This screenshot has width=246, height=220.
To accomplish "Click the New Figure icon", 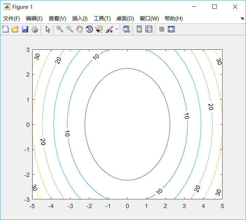I will pos(5,29).
